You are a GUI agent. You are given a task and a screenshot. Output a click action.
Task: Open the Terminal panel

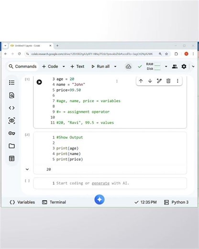pos(54,202)
